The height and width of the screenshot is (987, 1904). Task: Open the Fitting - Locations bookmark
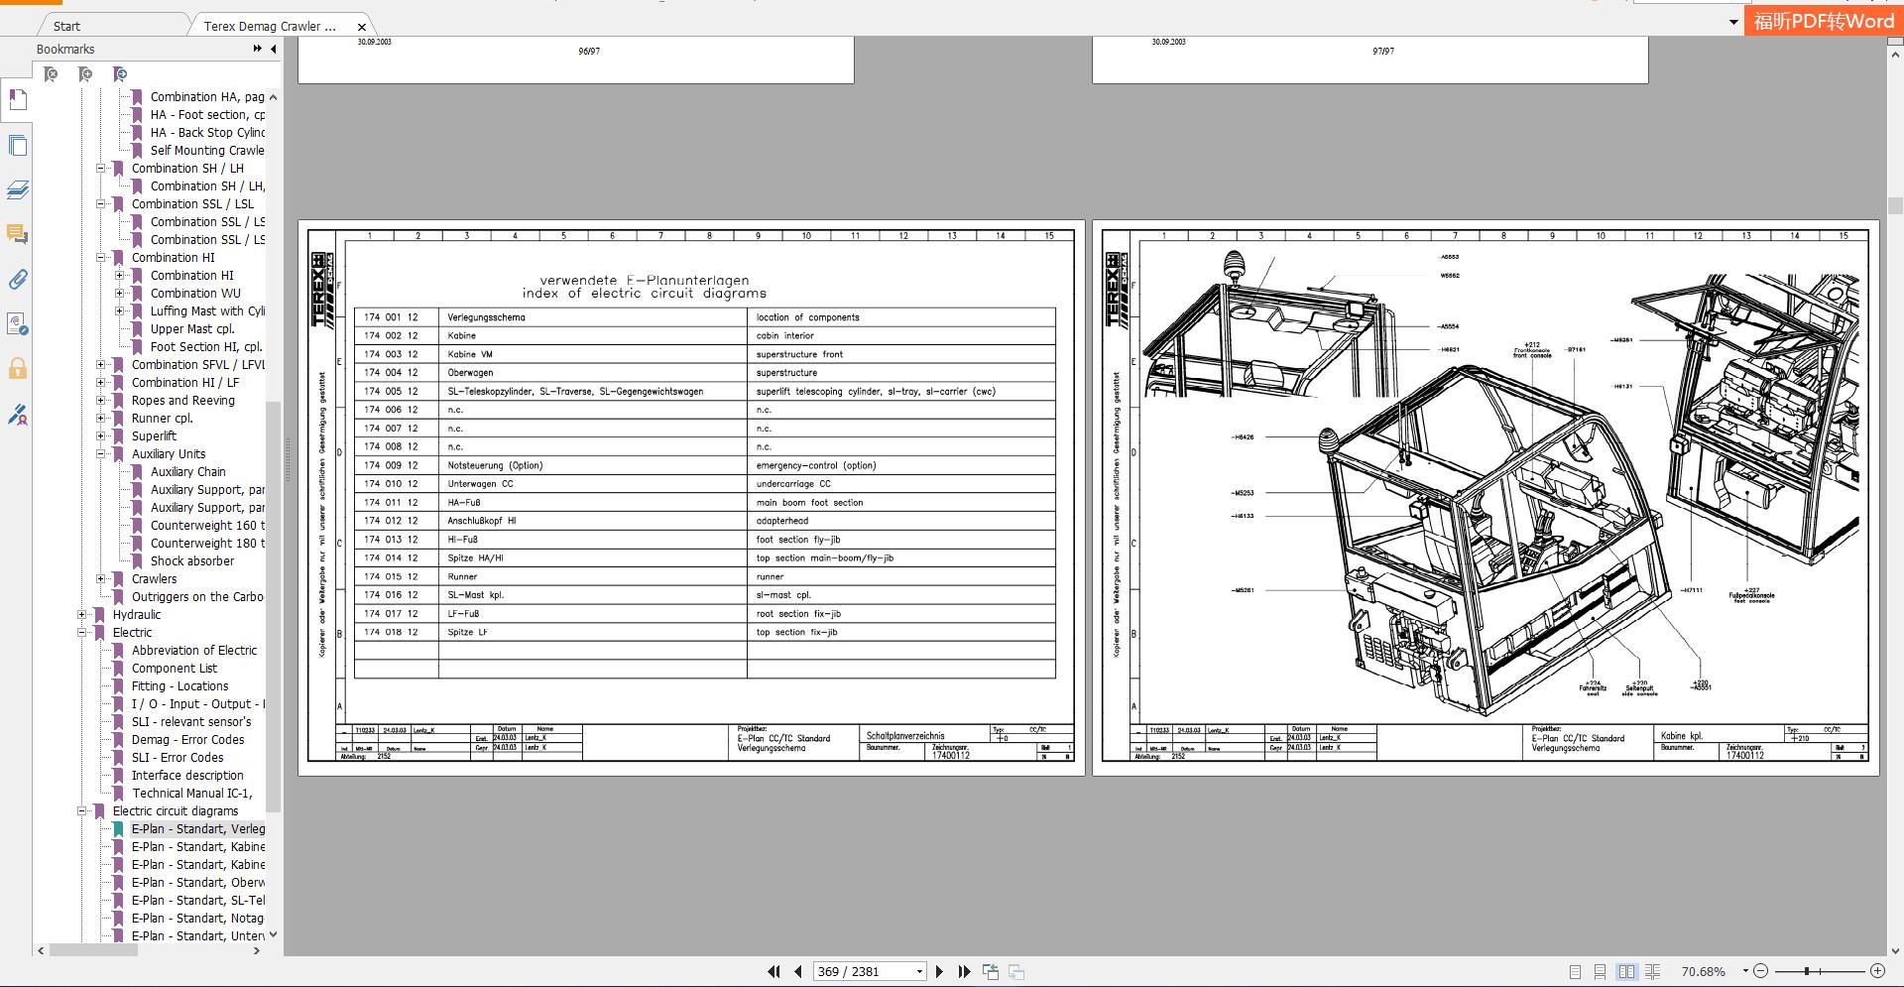point(179,686)
